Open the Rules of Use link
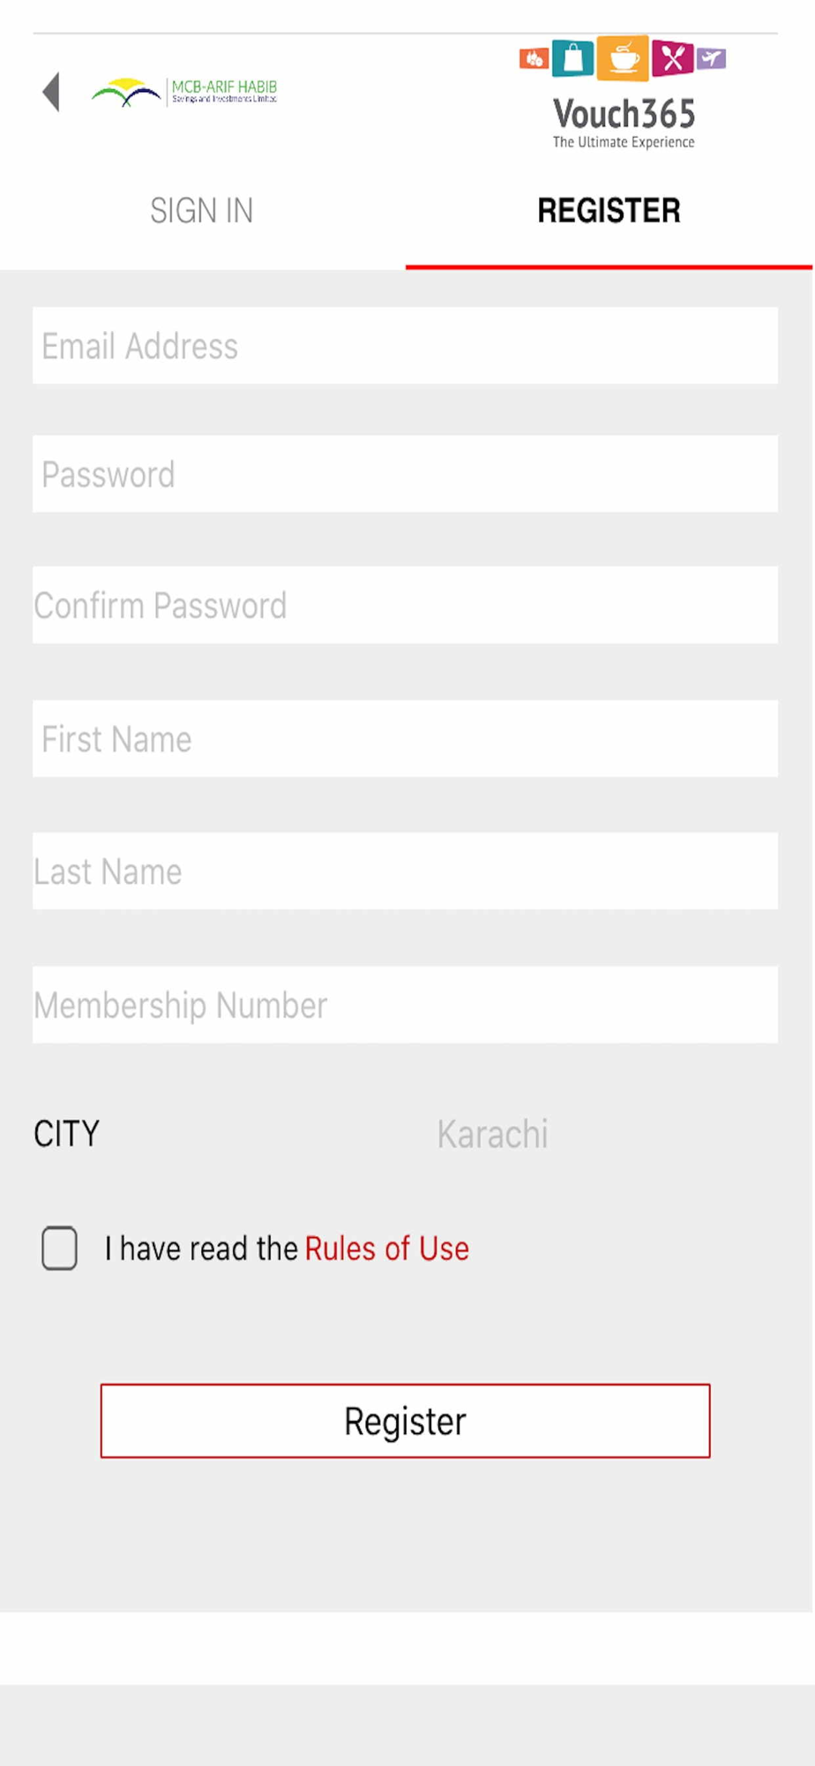The image size is (815, 1766). coord(387,1249)
